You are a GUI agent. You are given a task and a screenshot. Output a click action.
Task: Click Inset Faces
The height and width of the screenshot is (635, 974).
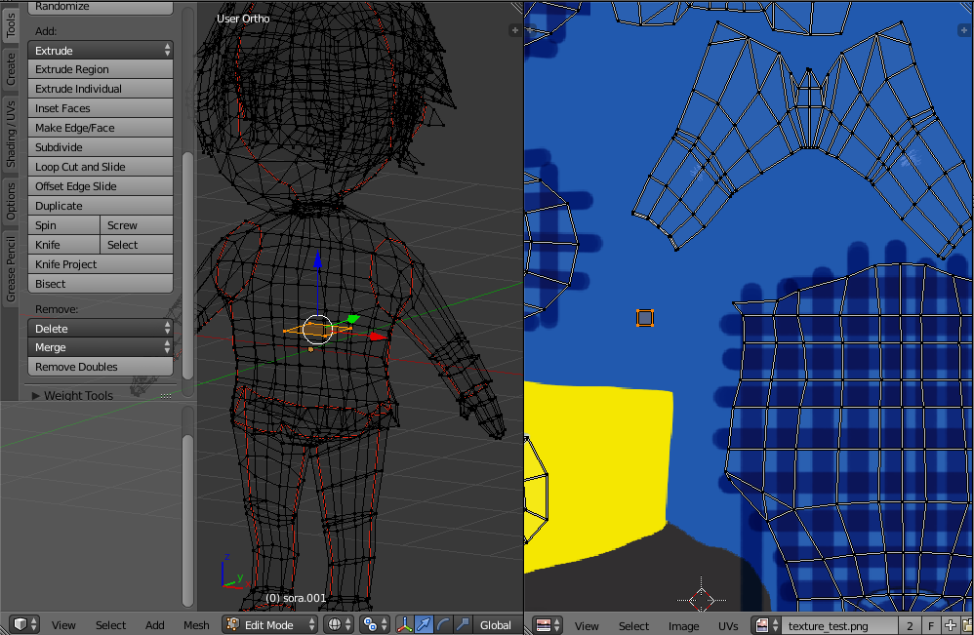[x=101, y=108]
